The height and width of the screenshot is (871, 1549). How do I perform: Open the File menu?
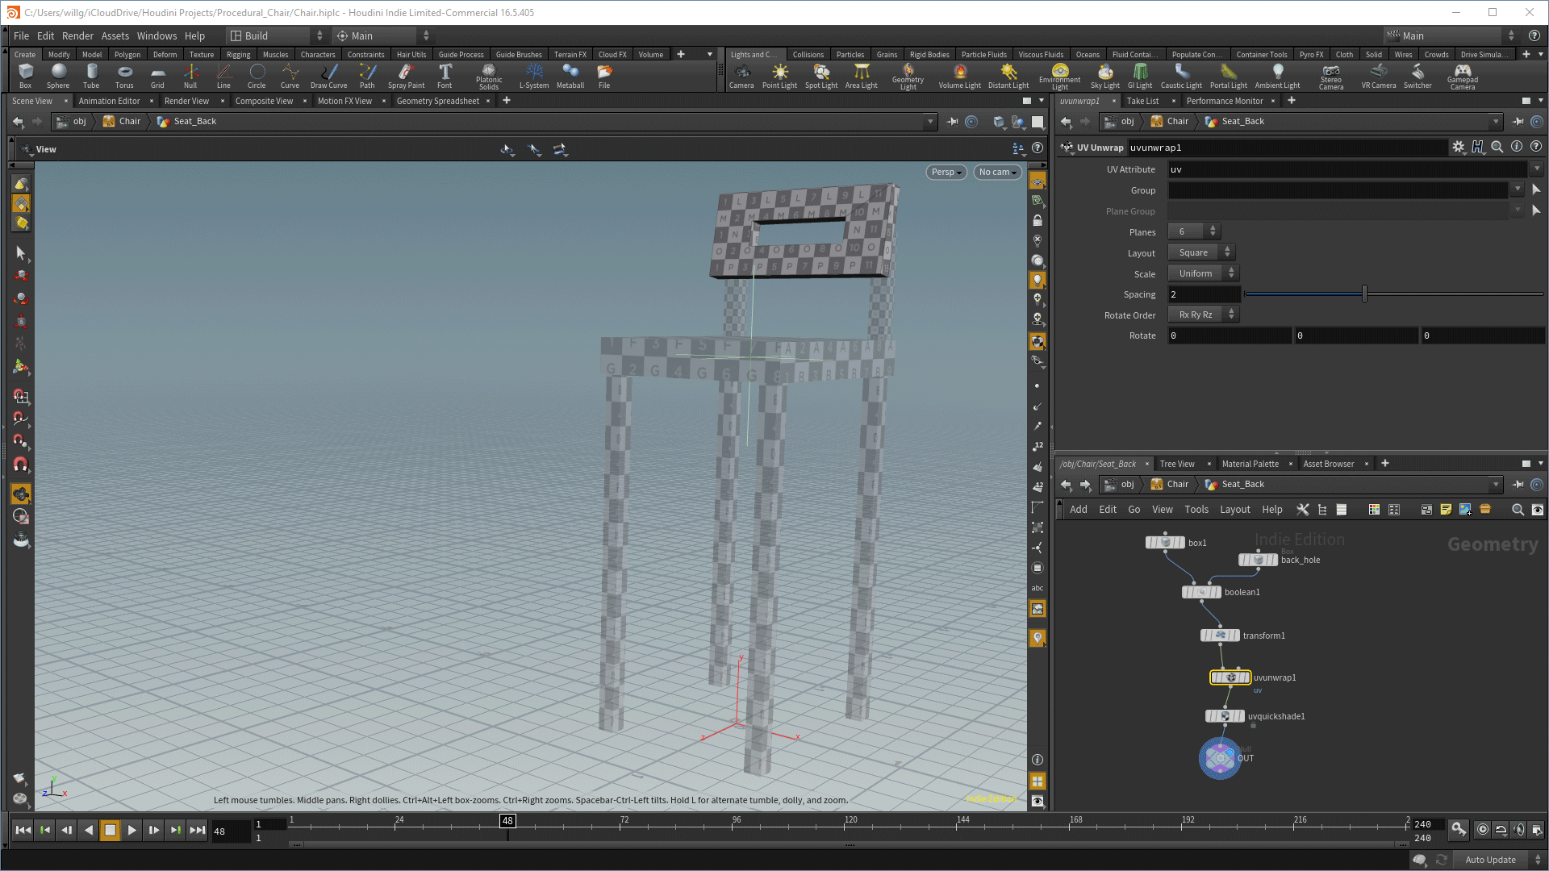(21, 35)
